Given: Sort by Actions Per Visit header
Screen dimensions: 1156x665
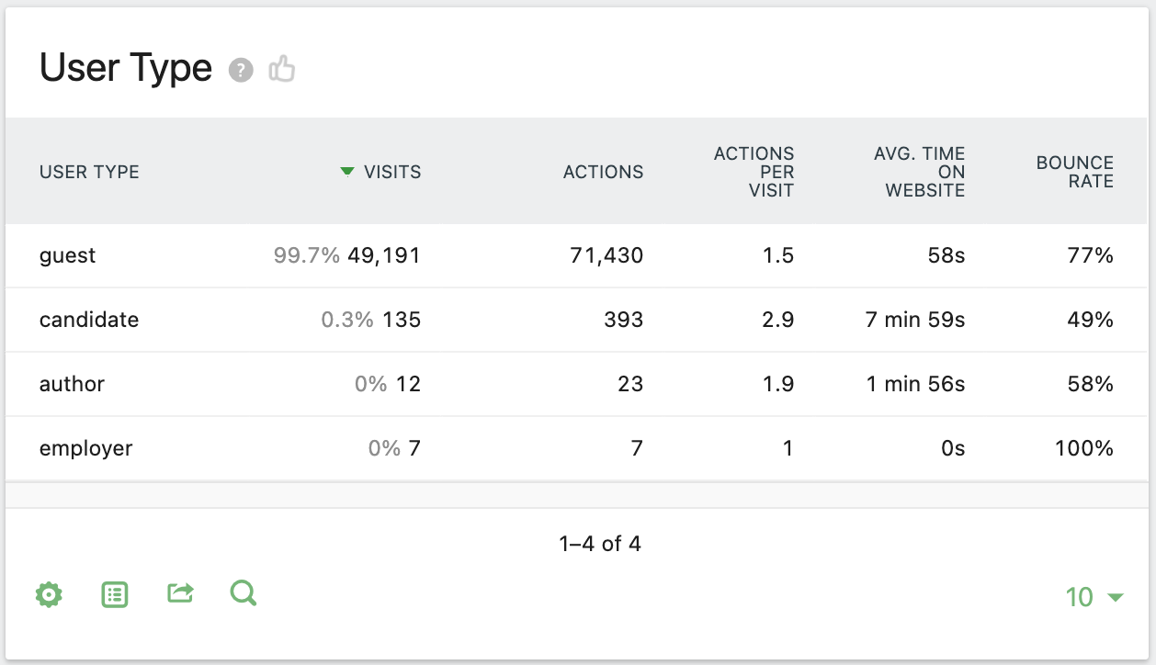Looking at the screenshot, I should [x=754, y=172].
